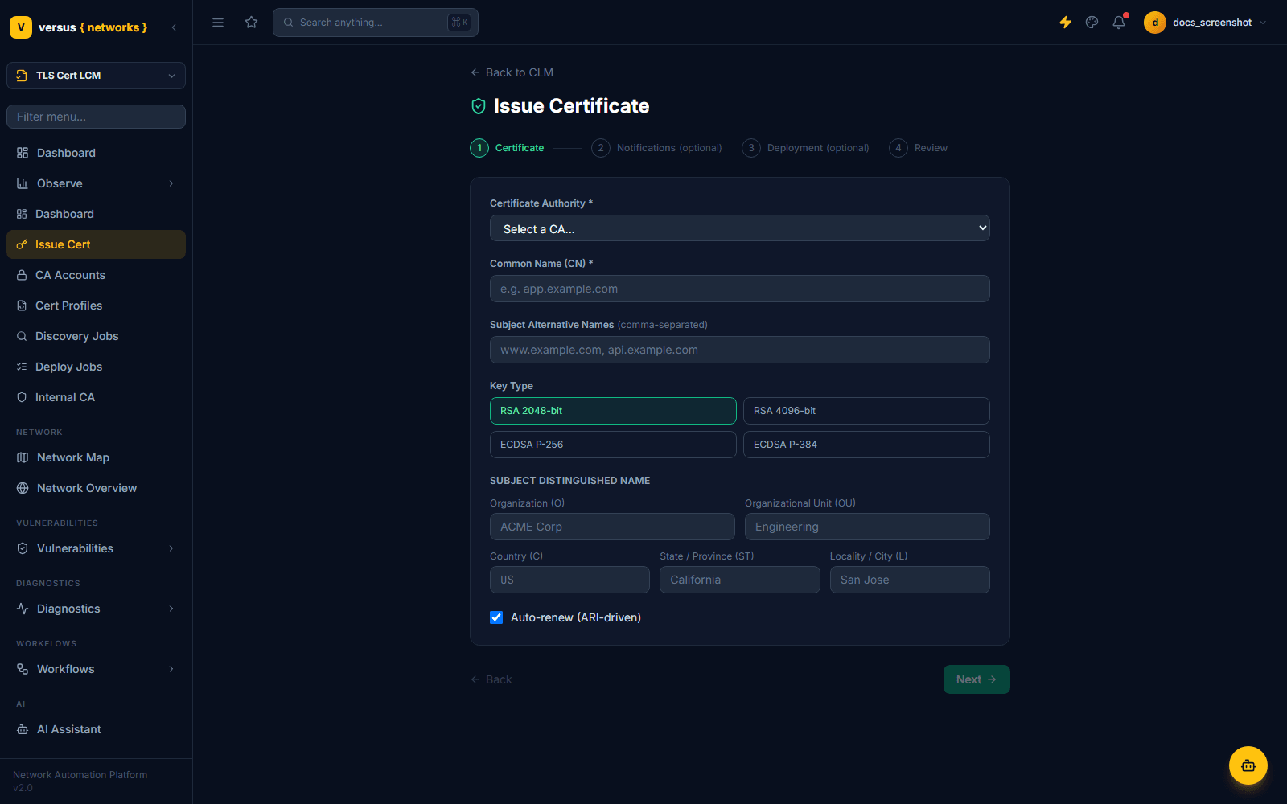This screenshot has width=1287, height=804.
Task: Click the versus networks logo
Action: (79, 27)
